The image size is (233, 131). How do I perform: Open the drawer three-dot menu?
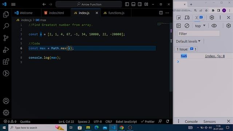pyautogui.click(x=178, y=122)
